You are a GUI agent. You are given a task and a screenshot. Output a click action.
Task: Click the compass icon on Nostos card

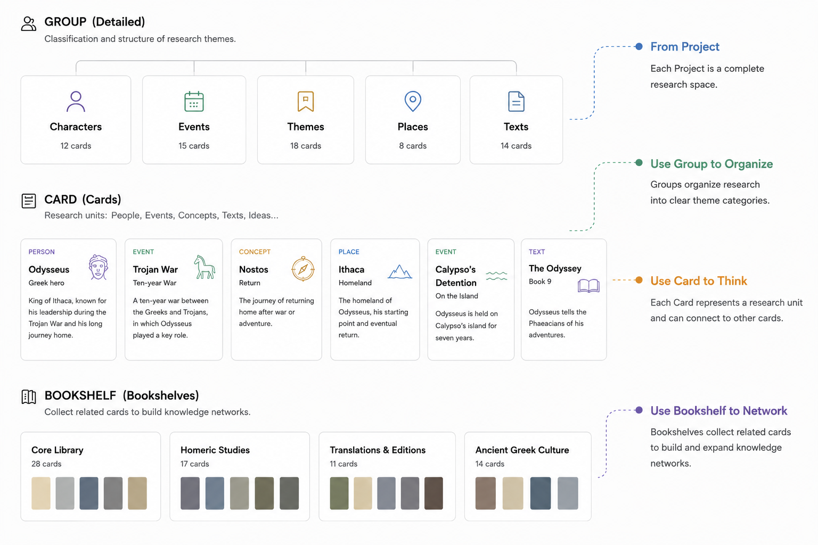[x=303, y=269]
